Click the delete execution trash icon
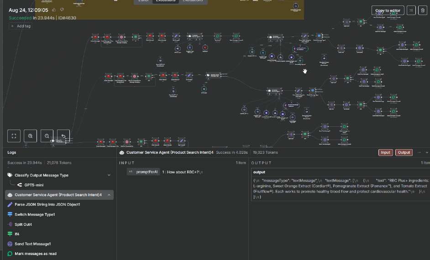This screenshot has height=260, width=430. [x=423, y=10]
